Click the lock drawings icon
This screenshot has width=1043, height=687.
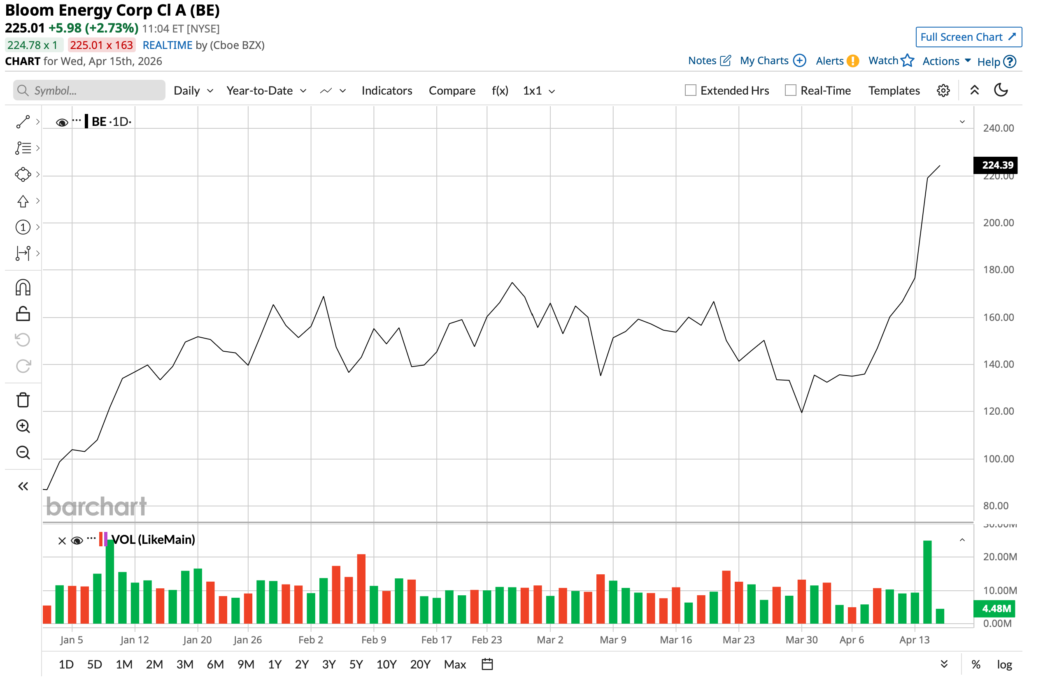click(23, 314)
